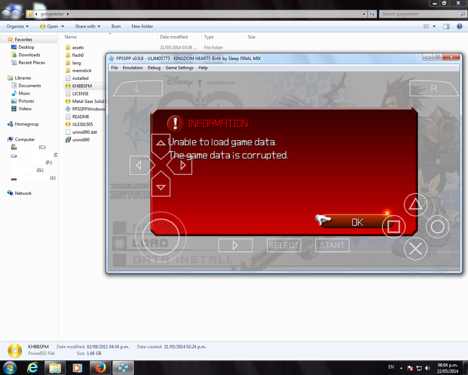Open the Emulation menu
The width and height of the screenshot is (468, 375).
[x=132, y=68]
